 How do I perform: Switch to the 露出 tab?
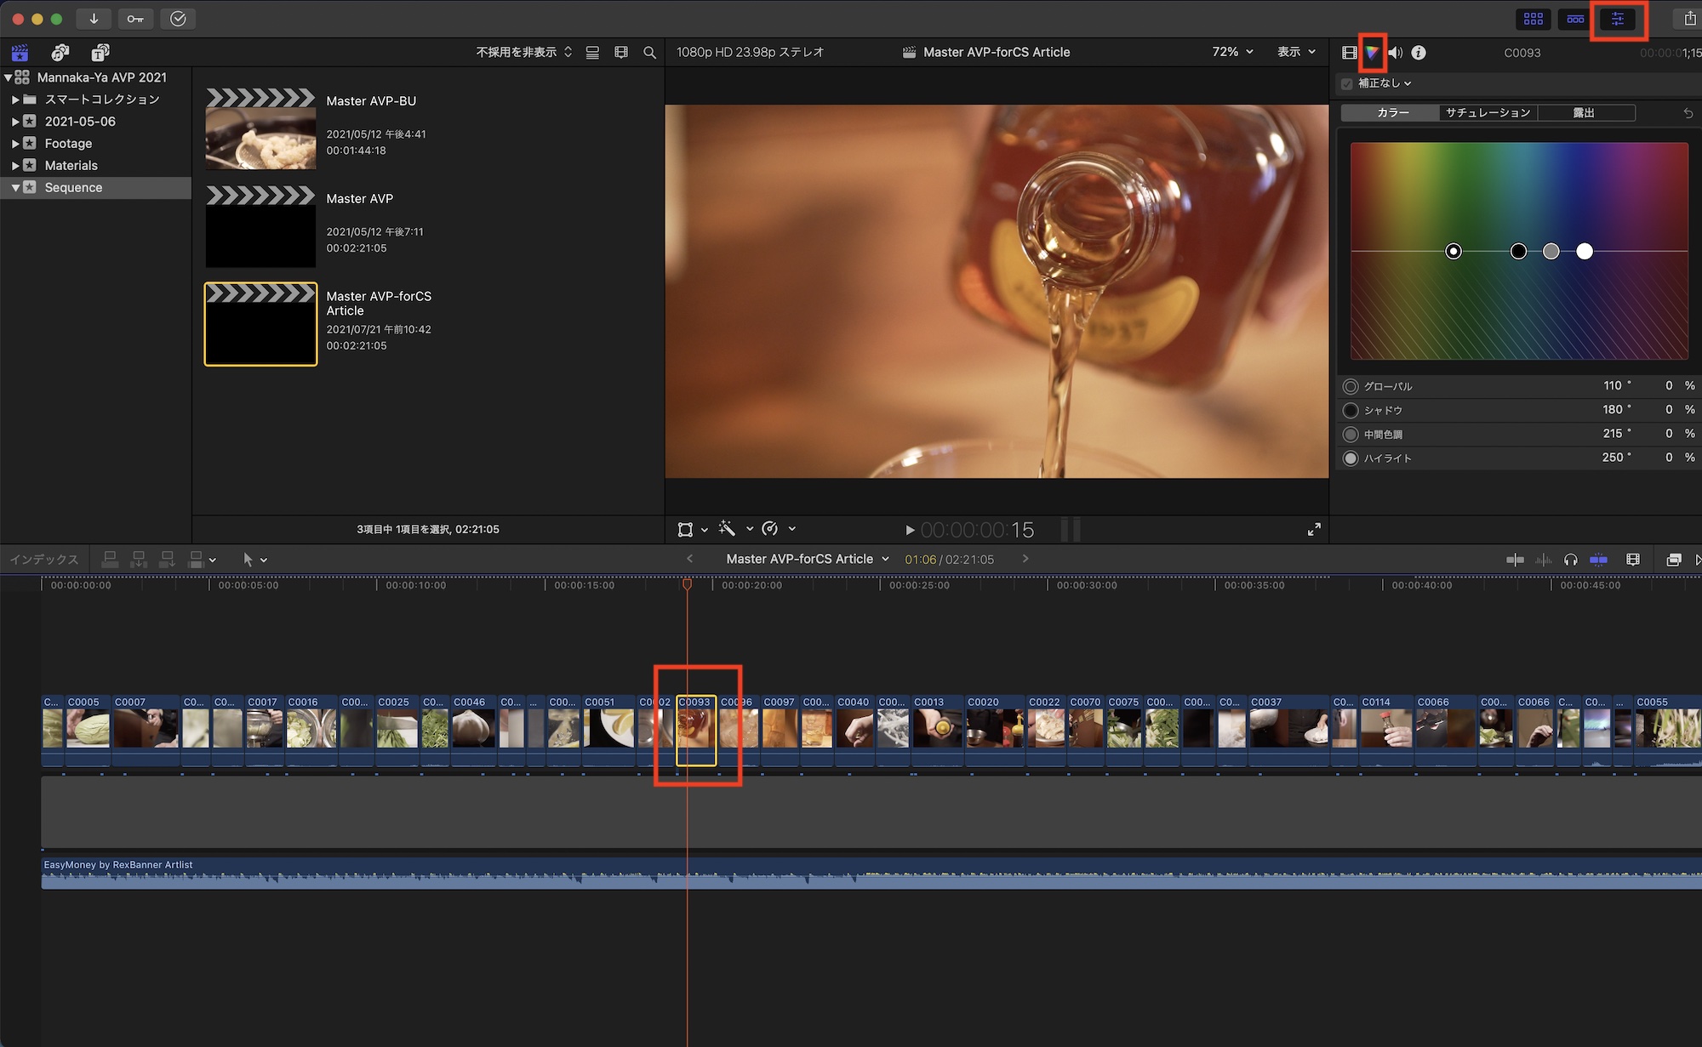(x=1584, y=112)
